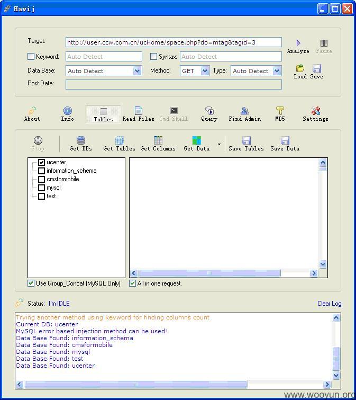Image resolution: width=356 pixels, height=400 pixels.
Task: Open the Data Base dropdown
Action: pos(137,70)
